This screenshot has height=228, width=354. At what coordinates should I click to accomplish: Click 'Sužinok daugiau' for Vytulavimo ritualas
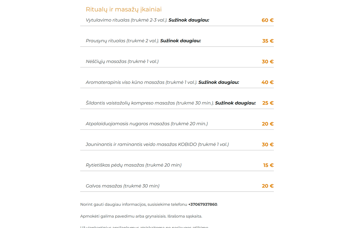coord(189,20)
